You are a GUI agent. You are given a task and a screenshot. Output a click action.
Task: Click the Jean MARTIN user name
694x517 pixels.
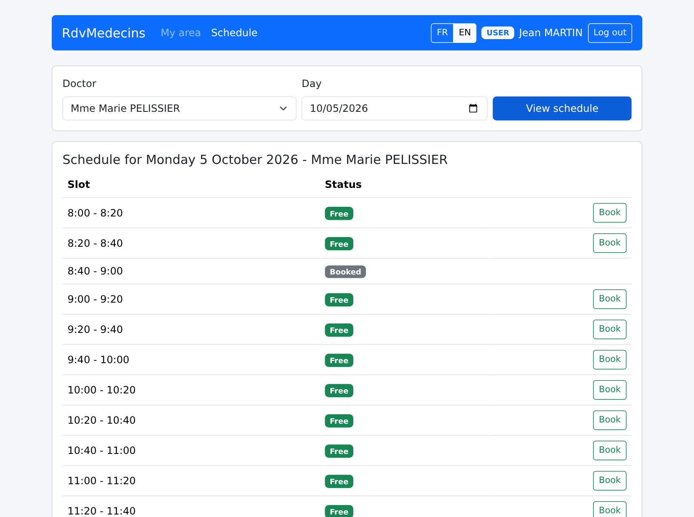pos(551,33)
